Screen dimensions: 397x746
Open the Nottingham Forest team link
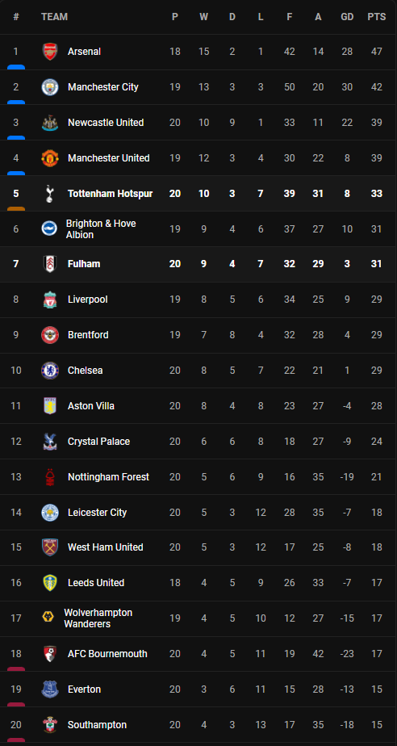click(x=108, y=476)
